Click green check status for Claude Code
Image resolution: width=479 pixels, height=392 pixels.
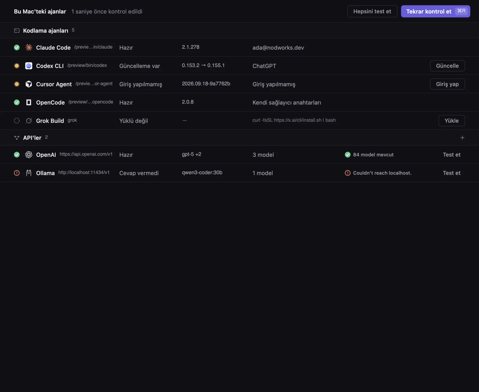tap(17, 47)
